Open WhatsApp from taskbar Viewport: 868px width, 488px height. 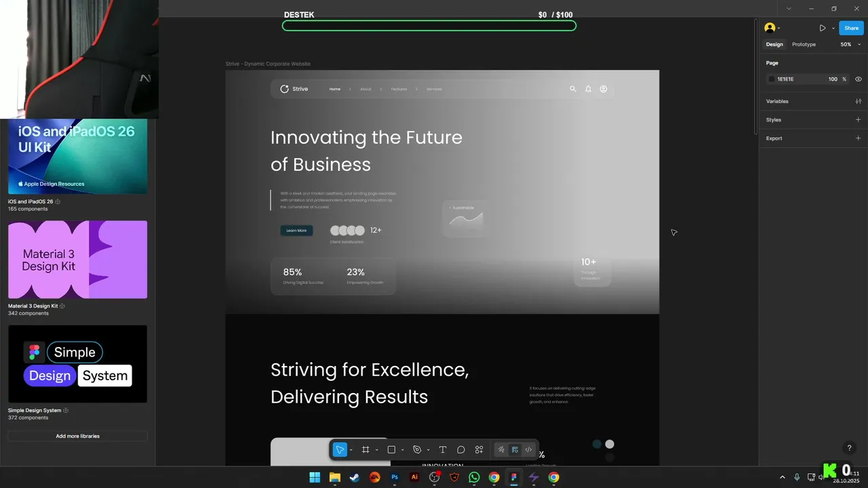[x=474, y=477]
